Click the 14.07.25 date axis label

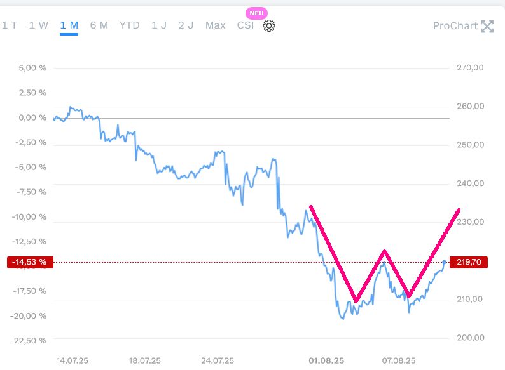pos(72,360)
